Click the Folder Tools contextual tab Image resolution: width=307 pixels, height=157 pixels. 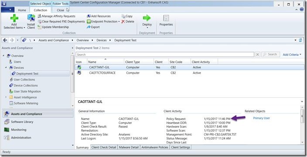click(61, 4)
